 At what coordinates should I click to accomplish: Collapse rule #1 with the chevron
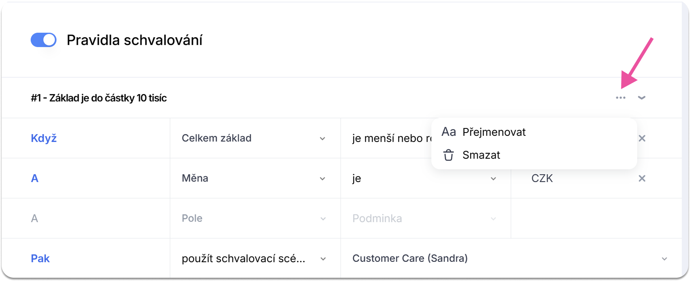pyautogui.click(x=641, y=98)
